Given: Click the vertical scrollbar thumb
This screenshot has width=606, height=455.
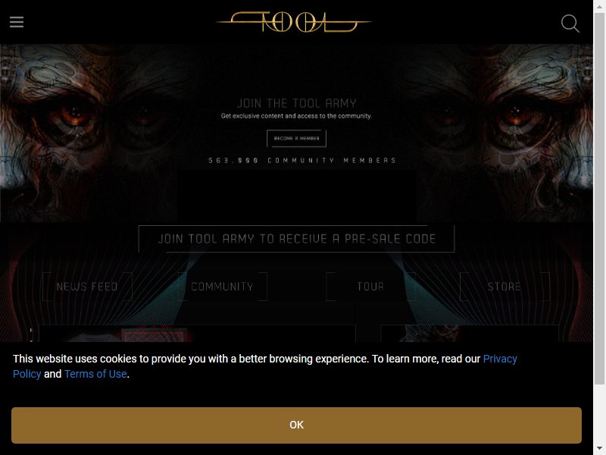Looking at the screenshot, I should click(599, 198).
